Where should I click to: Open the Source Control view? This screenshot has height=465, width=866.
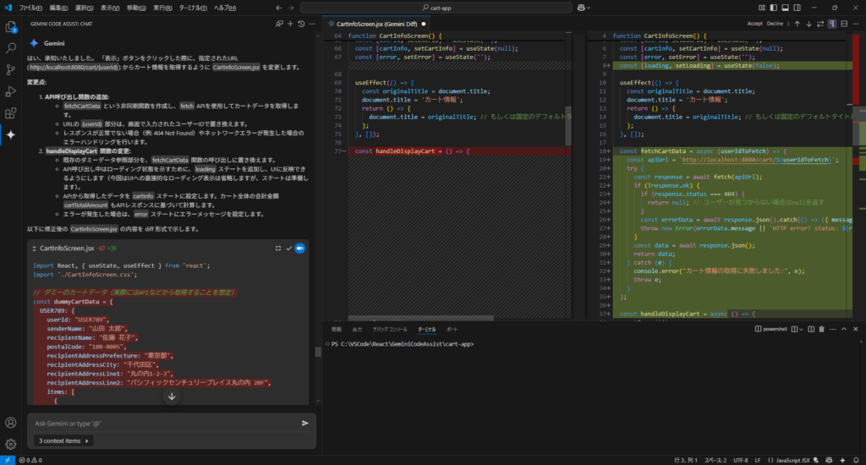point(10,70)
